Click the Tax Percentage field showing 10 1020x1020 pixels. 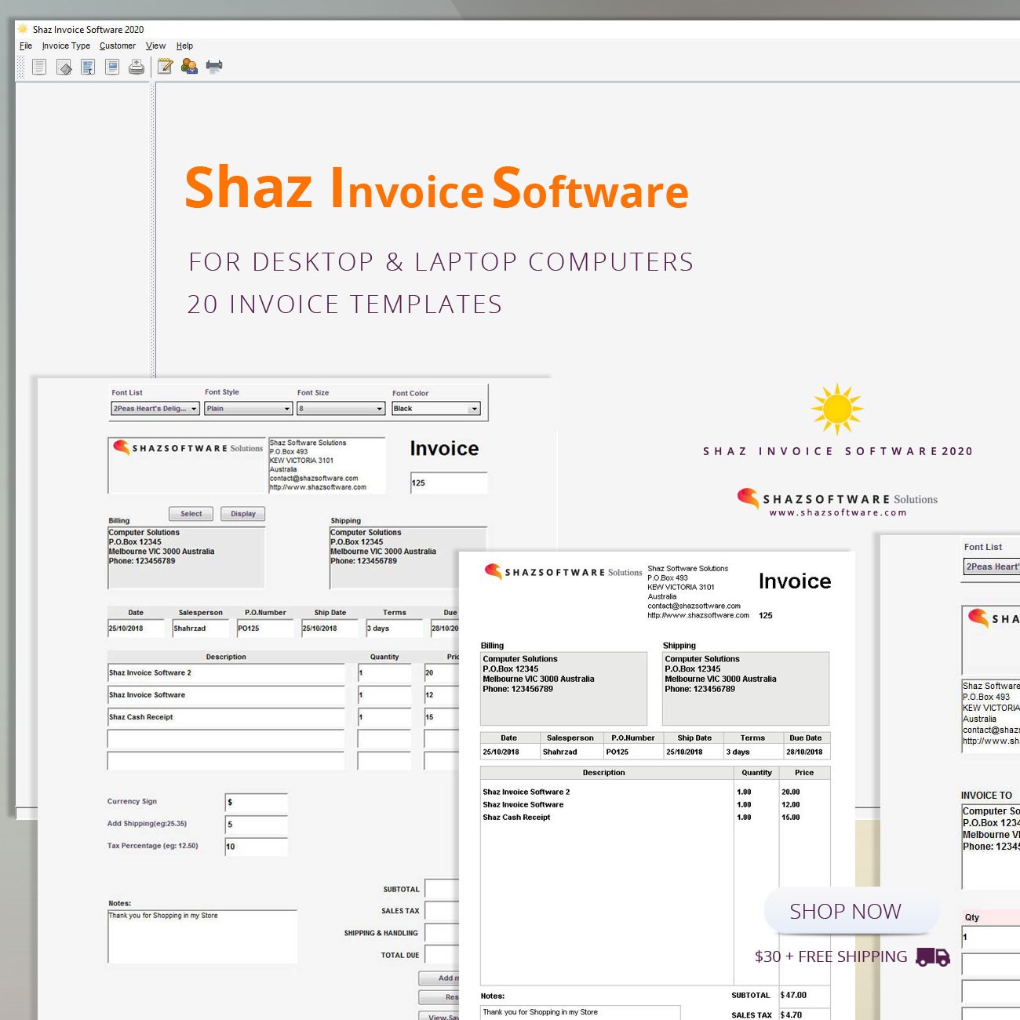257,847
